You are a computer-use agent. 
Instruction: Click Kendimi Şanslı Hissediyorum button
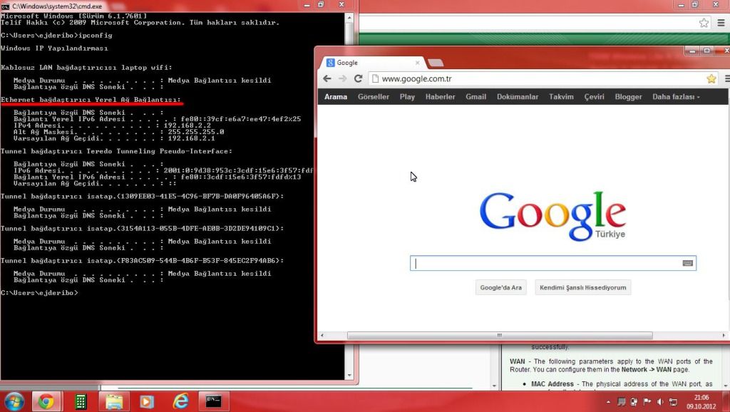(x=582, y=287)
